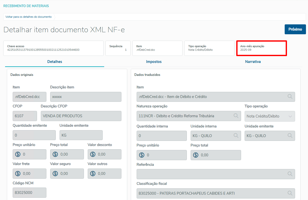Click the currency icon in Valor seguro
The height and width of the screenshot is (200, 308).
tap(55, 174)
